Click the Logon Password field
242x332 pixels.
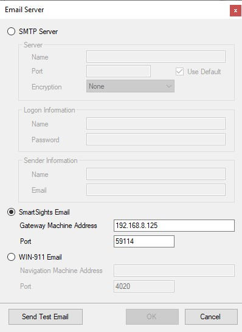click(156, 139)
